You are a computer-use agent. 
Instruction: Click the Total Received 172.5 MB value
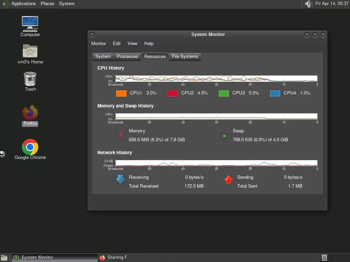[x=194, y=186]
